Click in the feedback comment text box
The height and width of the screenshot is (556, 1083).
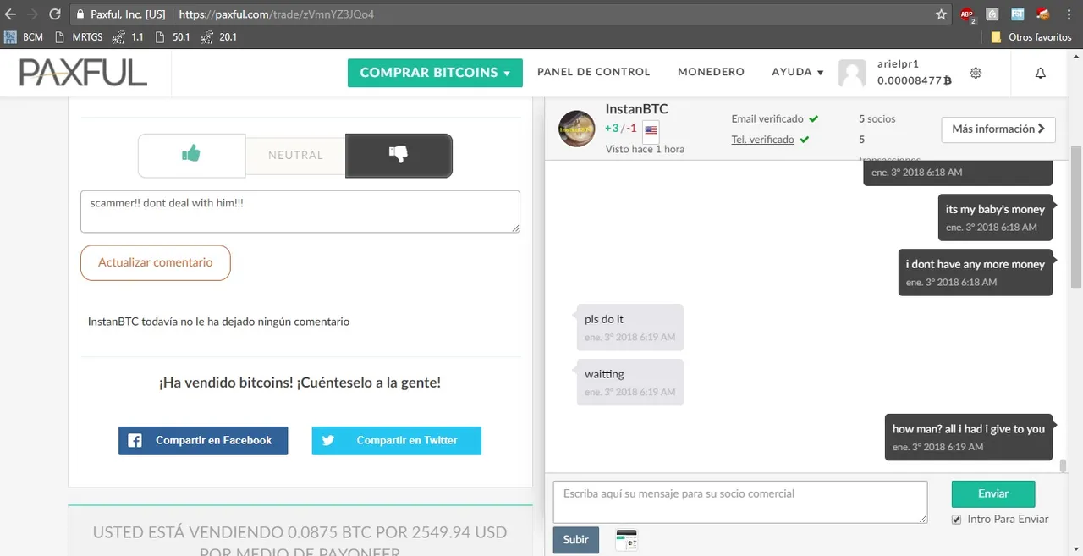click(300, 212)
